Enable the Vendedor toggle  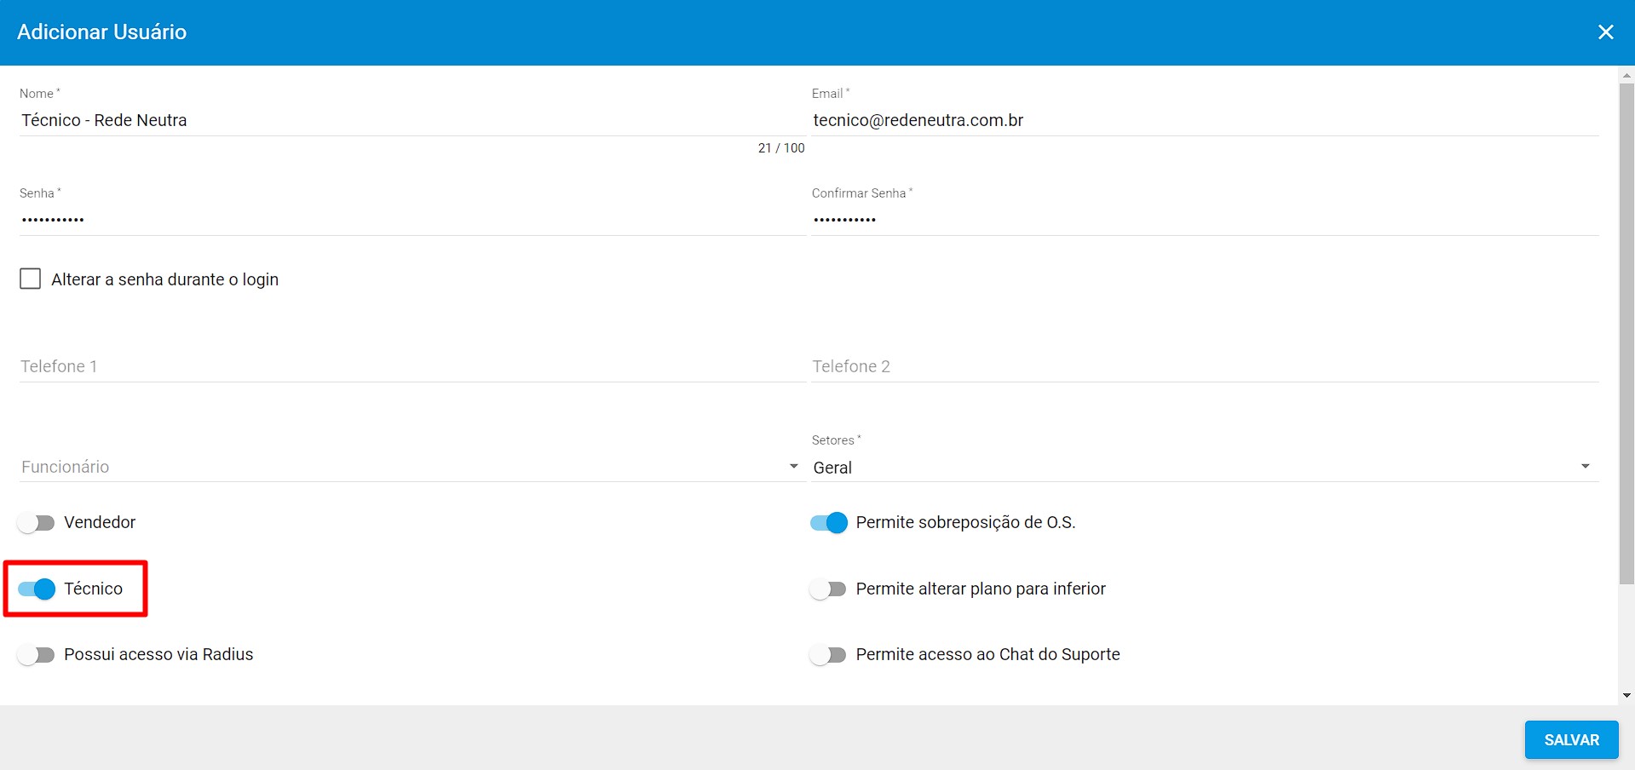(x=37, y=523)
